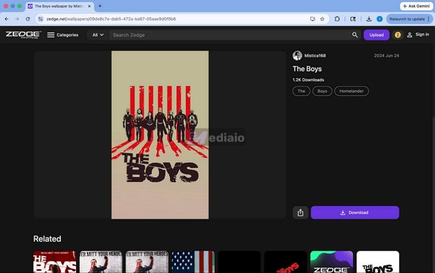Click 'The Boys' wallpaper title
Screen dimensions: 435x273
pos(307,69)
